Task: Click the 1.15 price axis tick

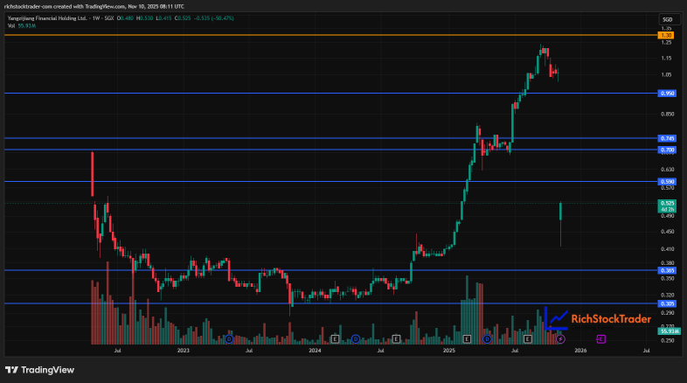Action: tap(666, 59)
